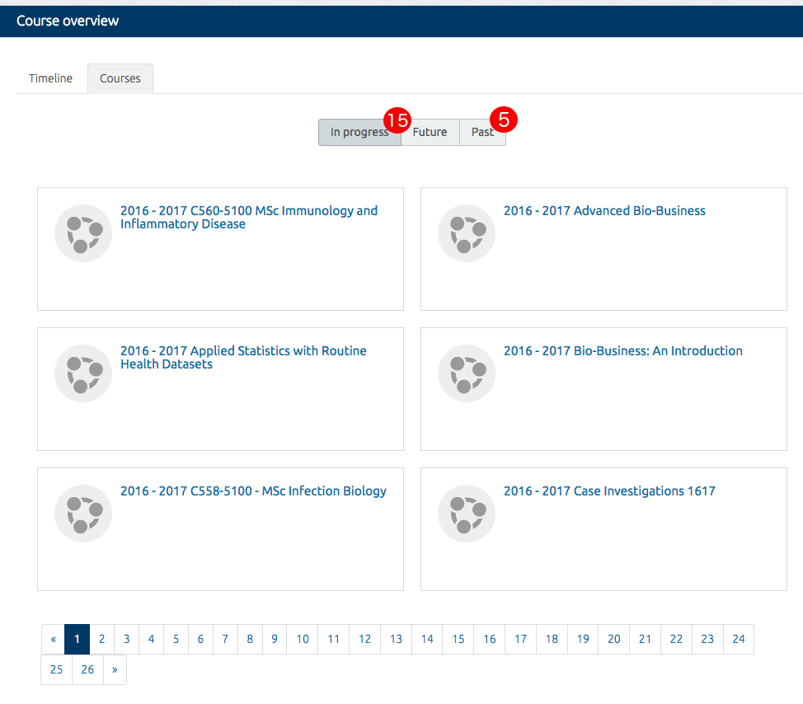Show Future courses

click(x=430, y=132)
